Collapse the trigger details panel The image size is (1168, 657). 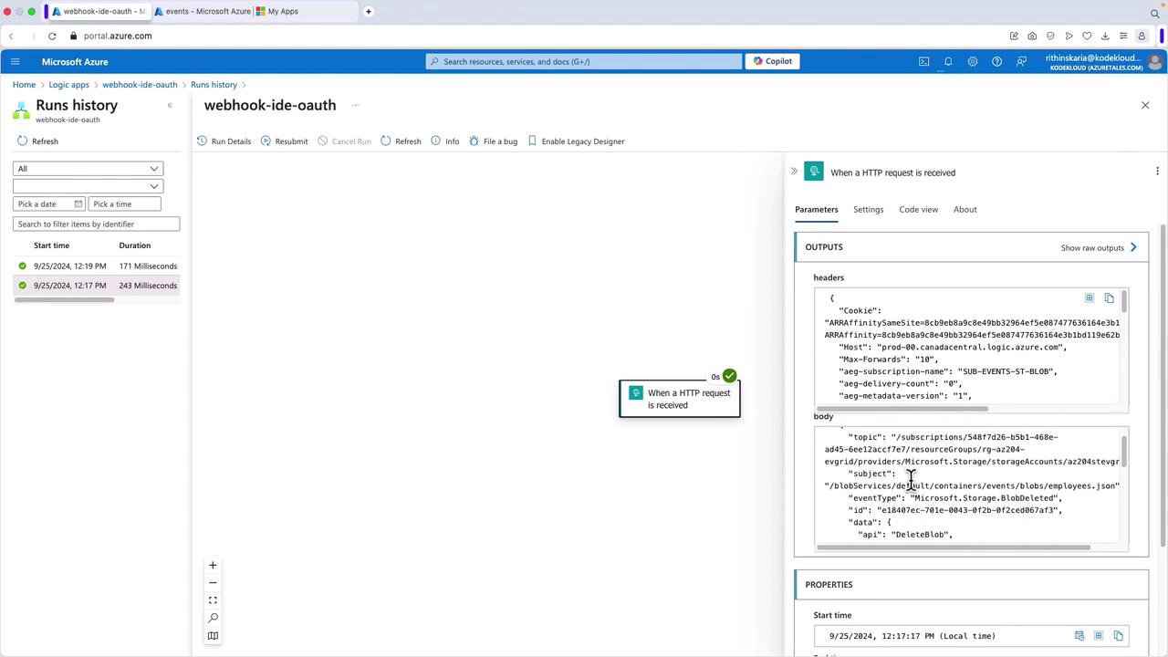click(x=794, y=172)
